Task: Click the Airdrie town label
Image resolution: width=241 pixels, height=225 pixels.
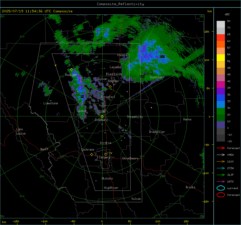Action: point(106,143)
